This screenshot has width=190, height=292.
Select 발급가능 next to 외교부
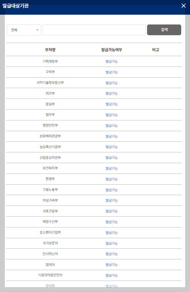(x=111, y=93)
